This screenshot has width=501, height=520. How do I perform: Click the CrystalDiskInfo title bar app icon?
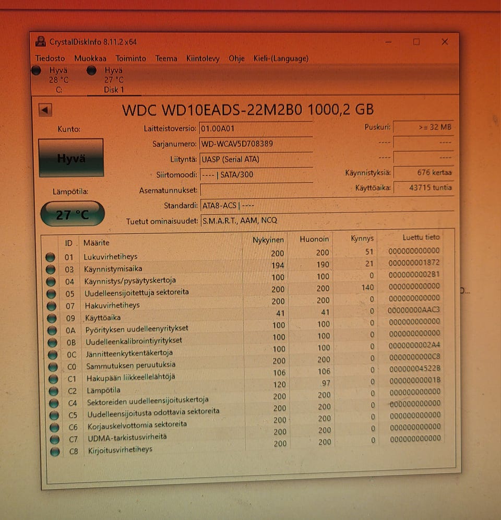(41, 42)
